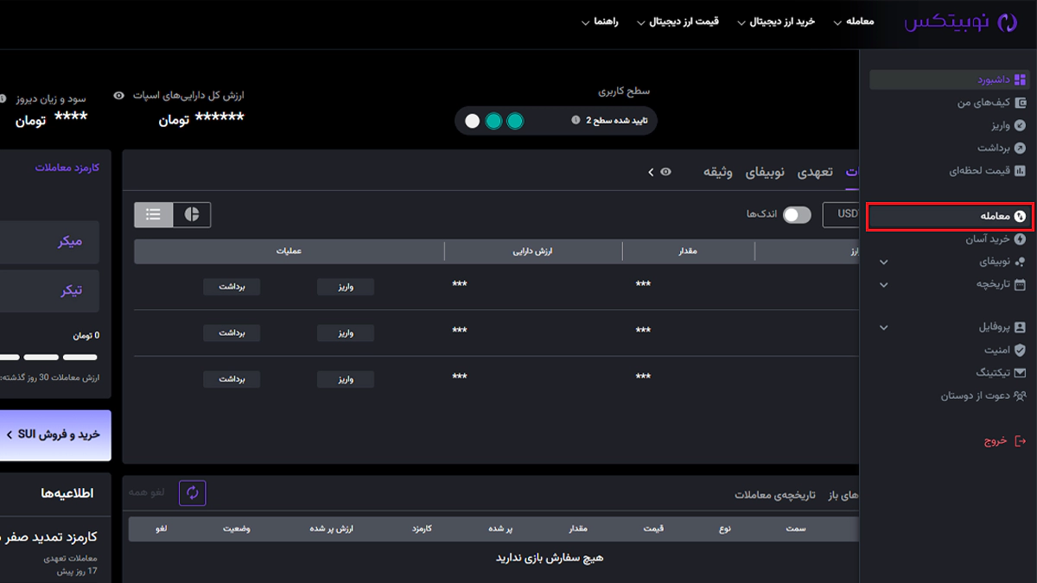Click قیمت (price) header in orders table

655,529
